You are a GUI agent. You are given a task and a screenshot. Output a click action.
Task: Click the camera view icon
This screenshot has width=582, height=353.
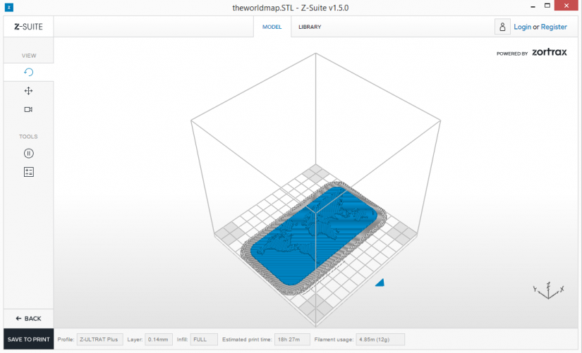tap(28, 109)
